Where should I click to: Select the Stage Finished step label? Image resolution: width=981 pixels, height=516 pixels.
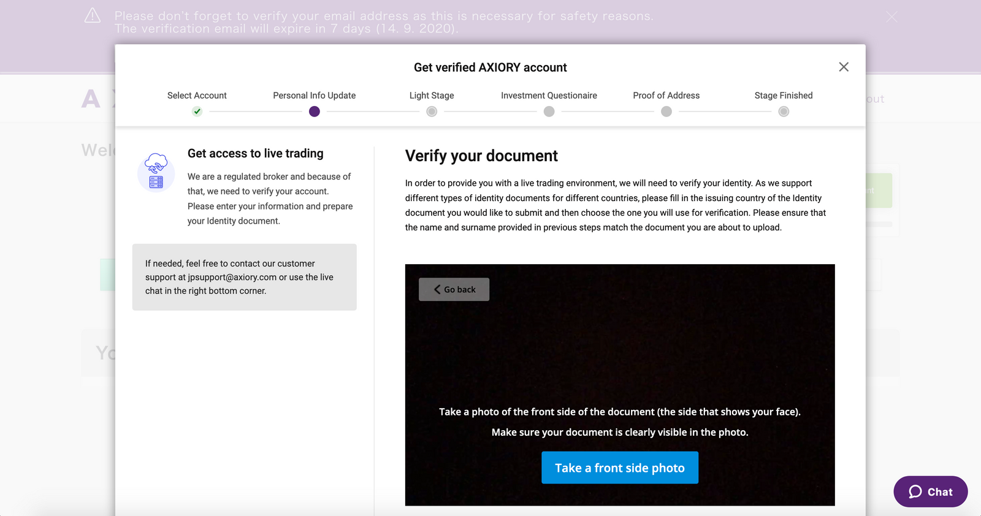tap(784, 96)
